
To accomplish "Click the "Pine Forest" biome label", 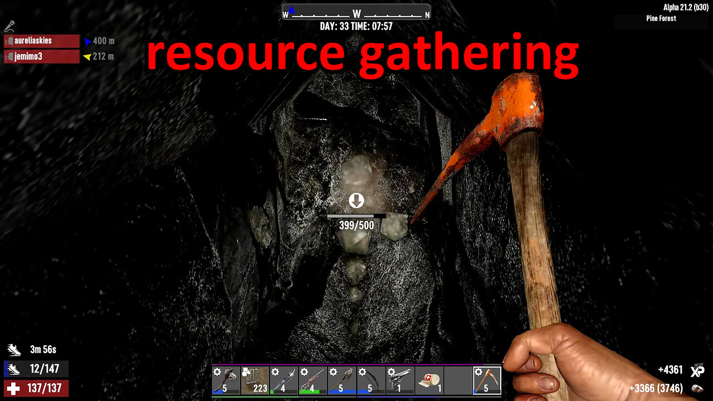I will point(661,18).
